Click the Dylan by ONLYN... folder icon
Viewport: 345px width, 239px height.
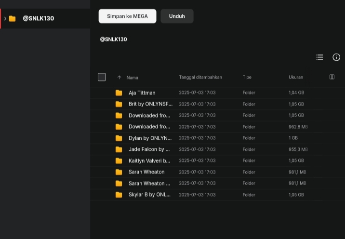coord(119,138)
